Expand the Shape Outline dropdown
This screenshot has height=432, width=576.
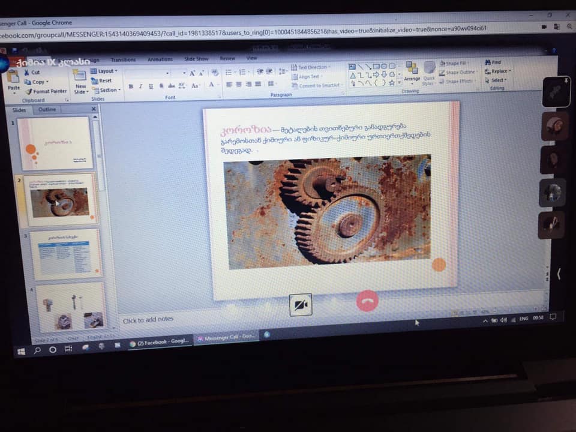click(x=458, y=73)
